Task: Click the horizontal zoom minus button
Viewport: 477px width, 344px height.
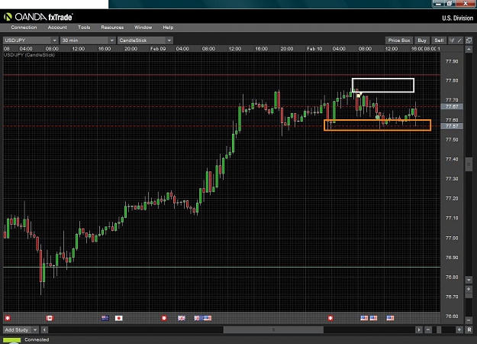Action: click(x=428, y=329)
